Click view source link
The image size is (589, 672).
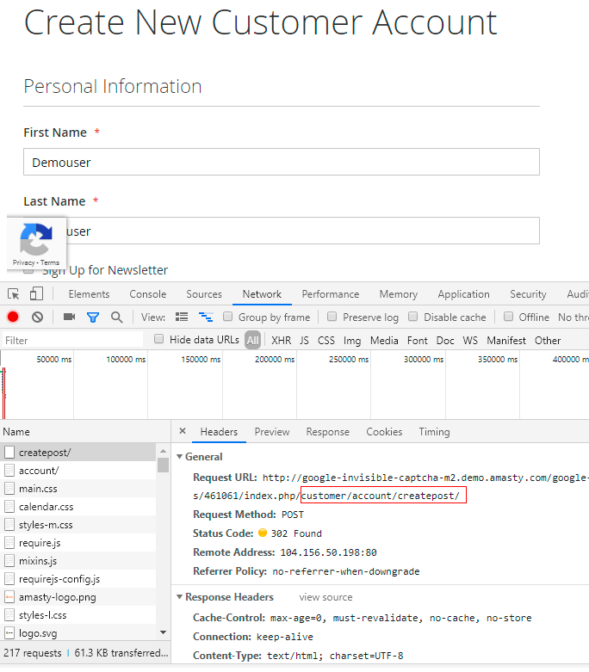pyautogui.click(x=325, y=597)
